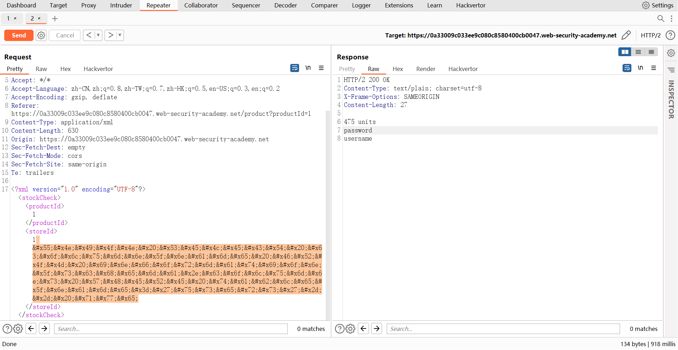Toggle non-printable characters in Response panel

coord(640,68)
